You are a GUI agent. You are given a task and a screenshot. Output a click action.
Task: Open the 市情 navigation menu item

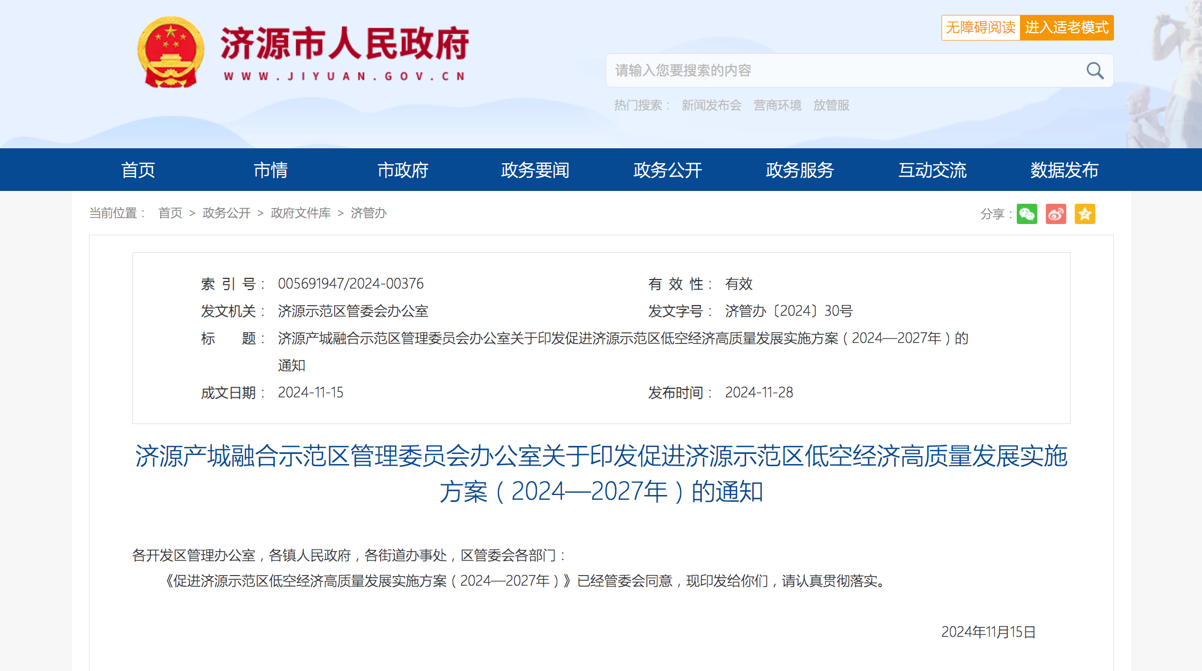pyautogui.click(x=271, y=170)
